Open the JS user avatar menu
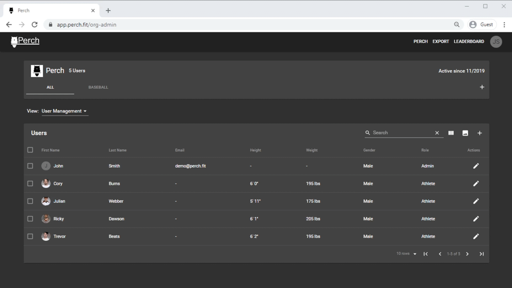Screen dimensions: 512x288 [496, 42]
